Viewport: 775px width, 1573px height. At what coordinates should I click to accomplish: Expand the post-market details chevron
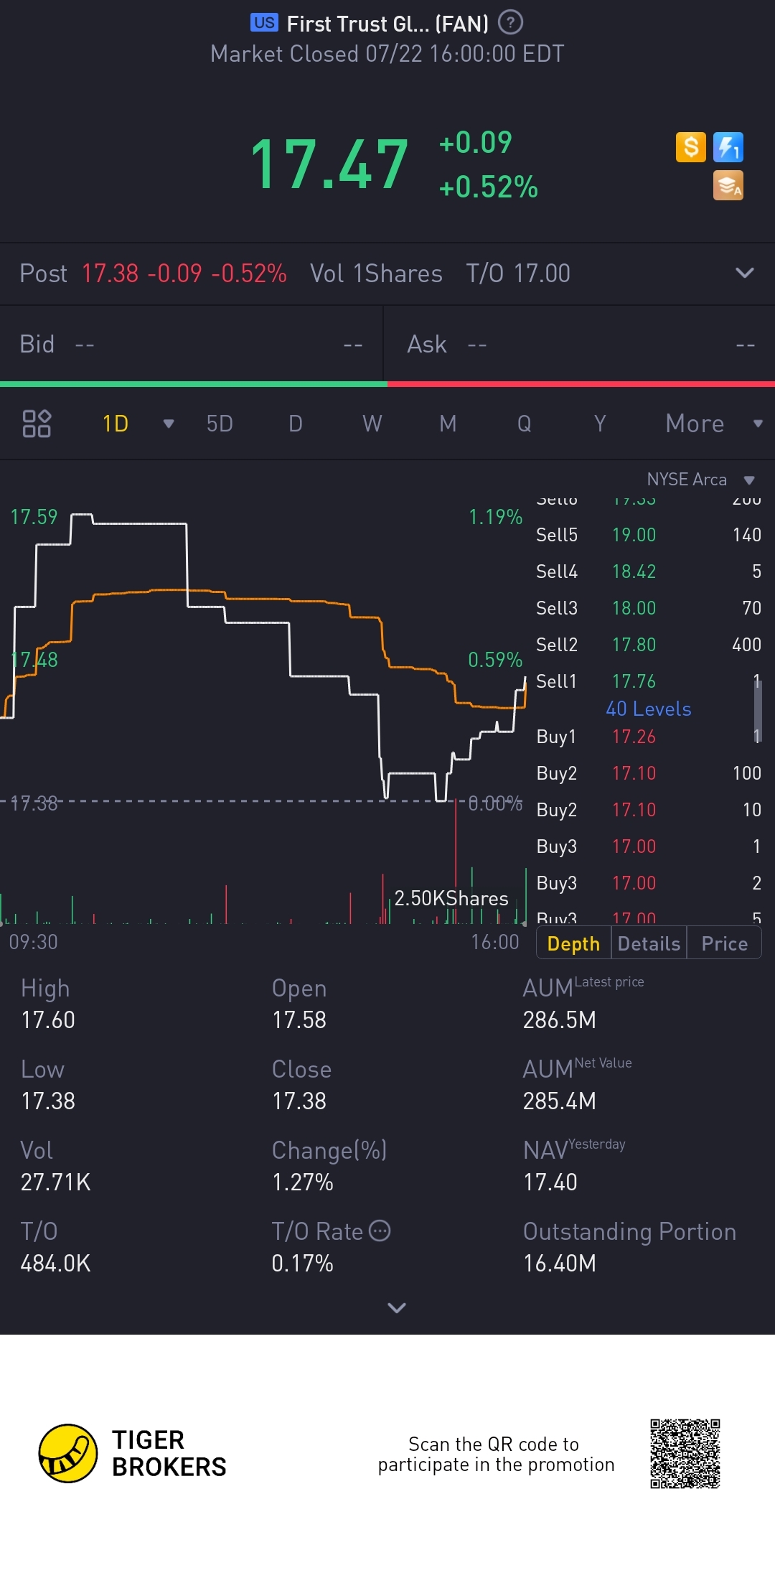[x=745, y=273]
